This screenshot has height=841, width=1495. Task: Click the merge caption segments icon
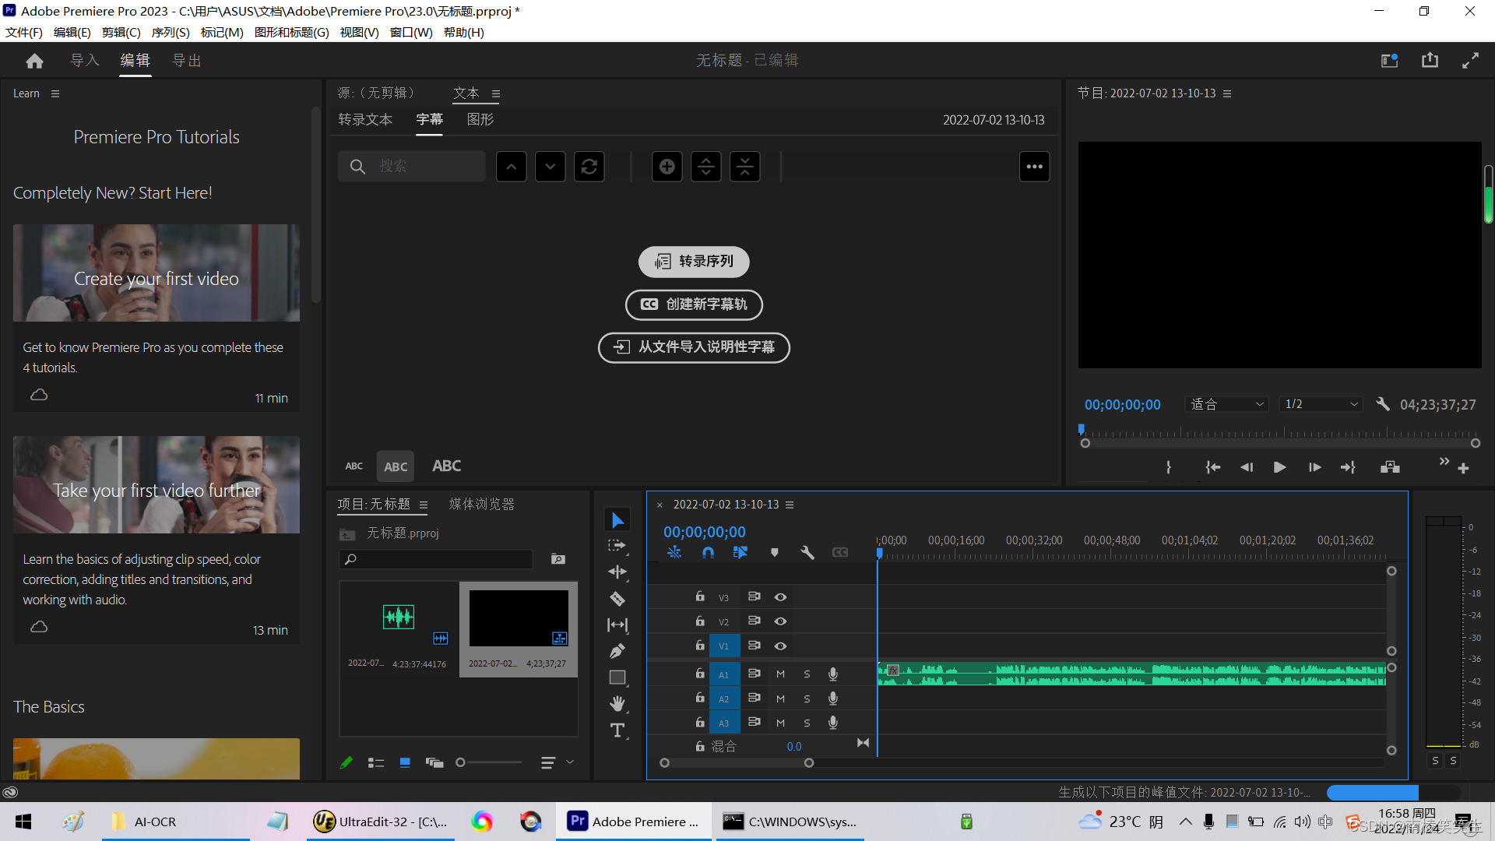(745, 167)
